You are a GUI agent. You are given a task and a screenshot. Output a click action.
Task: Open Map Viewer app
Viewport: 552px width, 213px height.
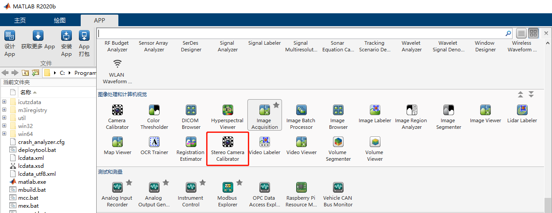117,145
